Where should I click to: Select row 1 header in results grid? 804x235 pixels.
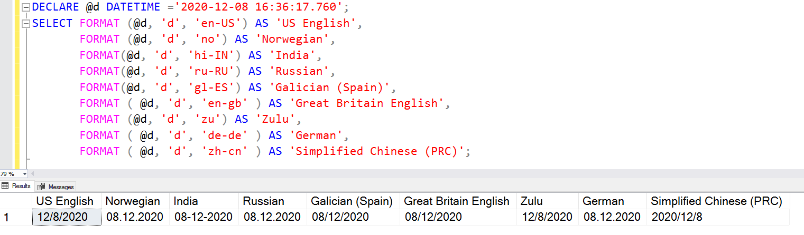click(16, 217)
